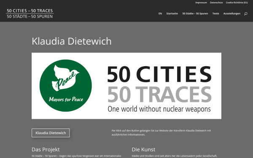Open the Cookie-Richtlinie (EU) link
253x158 pixels.
(x=237, y=3)
